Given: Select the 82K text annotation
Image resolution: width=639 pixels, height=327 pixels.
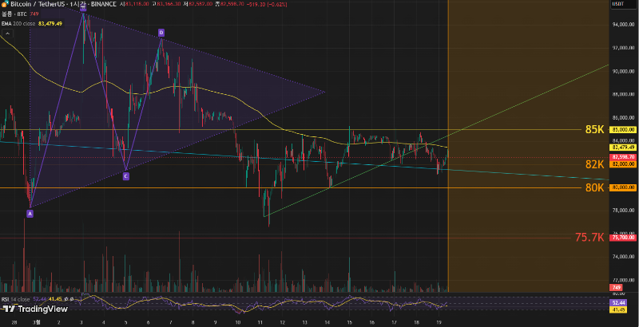Looking at the screenshot, I should pos(593,164).
